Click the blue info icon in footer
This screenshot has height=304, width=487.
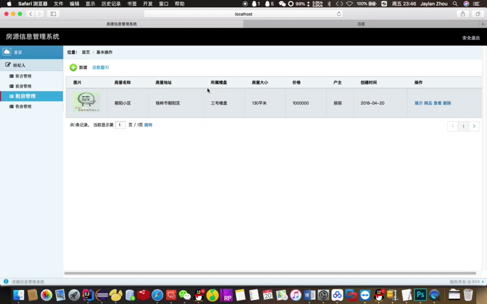6,281
